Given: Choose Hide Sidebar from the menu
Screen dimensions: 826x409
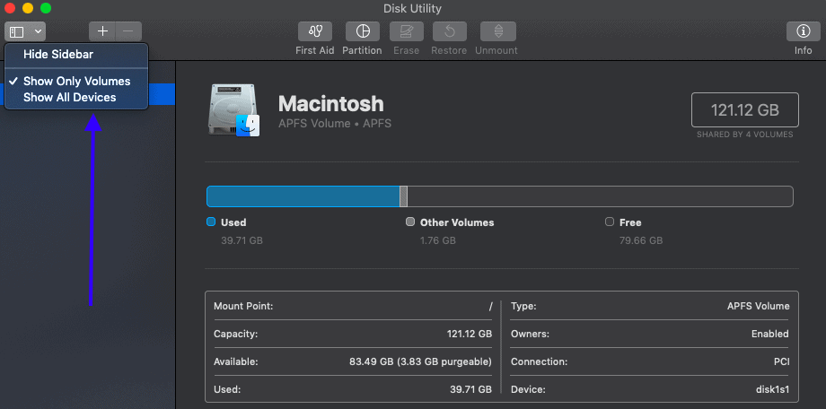Looking at the screenshot, I should pos(76,54).
